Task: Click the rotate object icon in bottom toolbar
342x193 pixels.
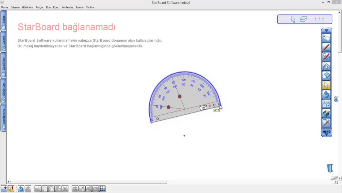Action: (x=95, y=189)
